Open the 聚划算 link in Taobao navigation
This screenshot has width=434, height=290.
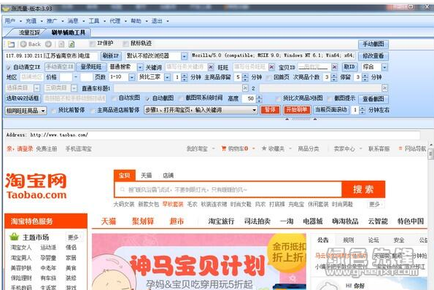click(x=143, y=222)
